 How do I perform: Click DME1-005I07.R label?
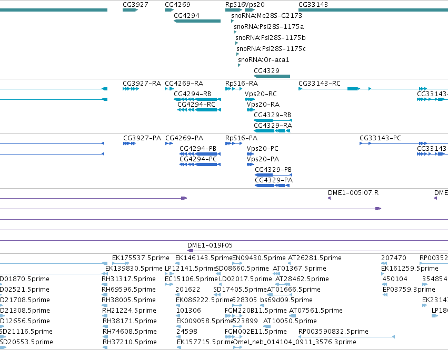353,193
